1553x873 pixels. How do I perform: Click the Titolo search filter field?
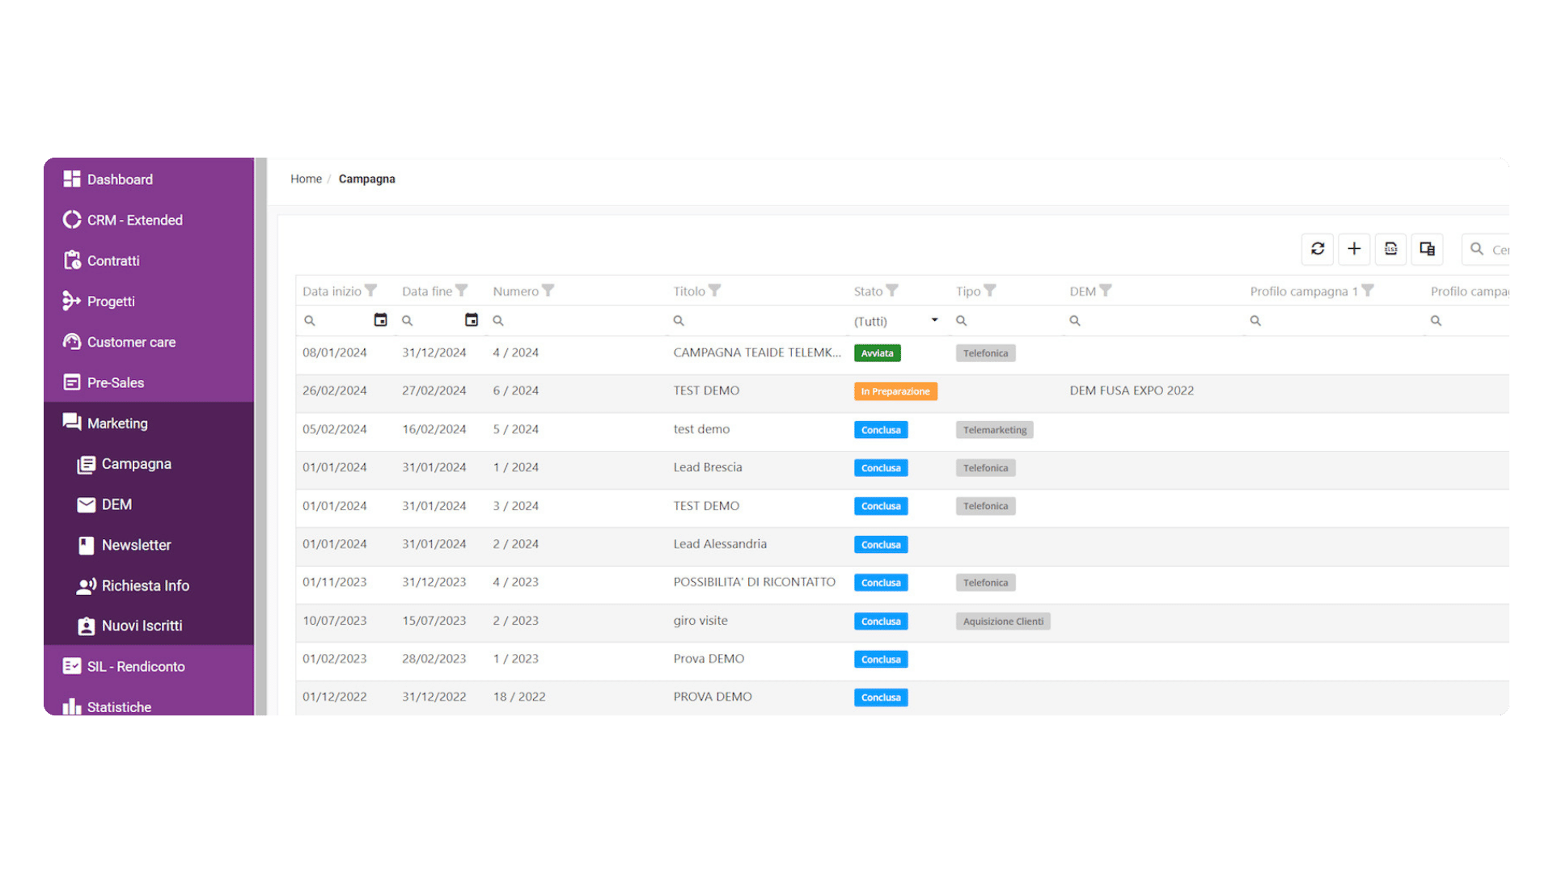click(756, 321)
